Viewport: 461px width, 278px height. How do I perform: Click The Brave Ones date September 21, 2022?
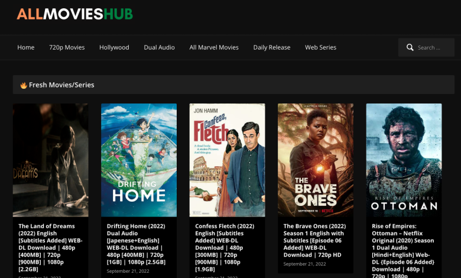click(304, 264)
